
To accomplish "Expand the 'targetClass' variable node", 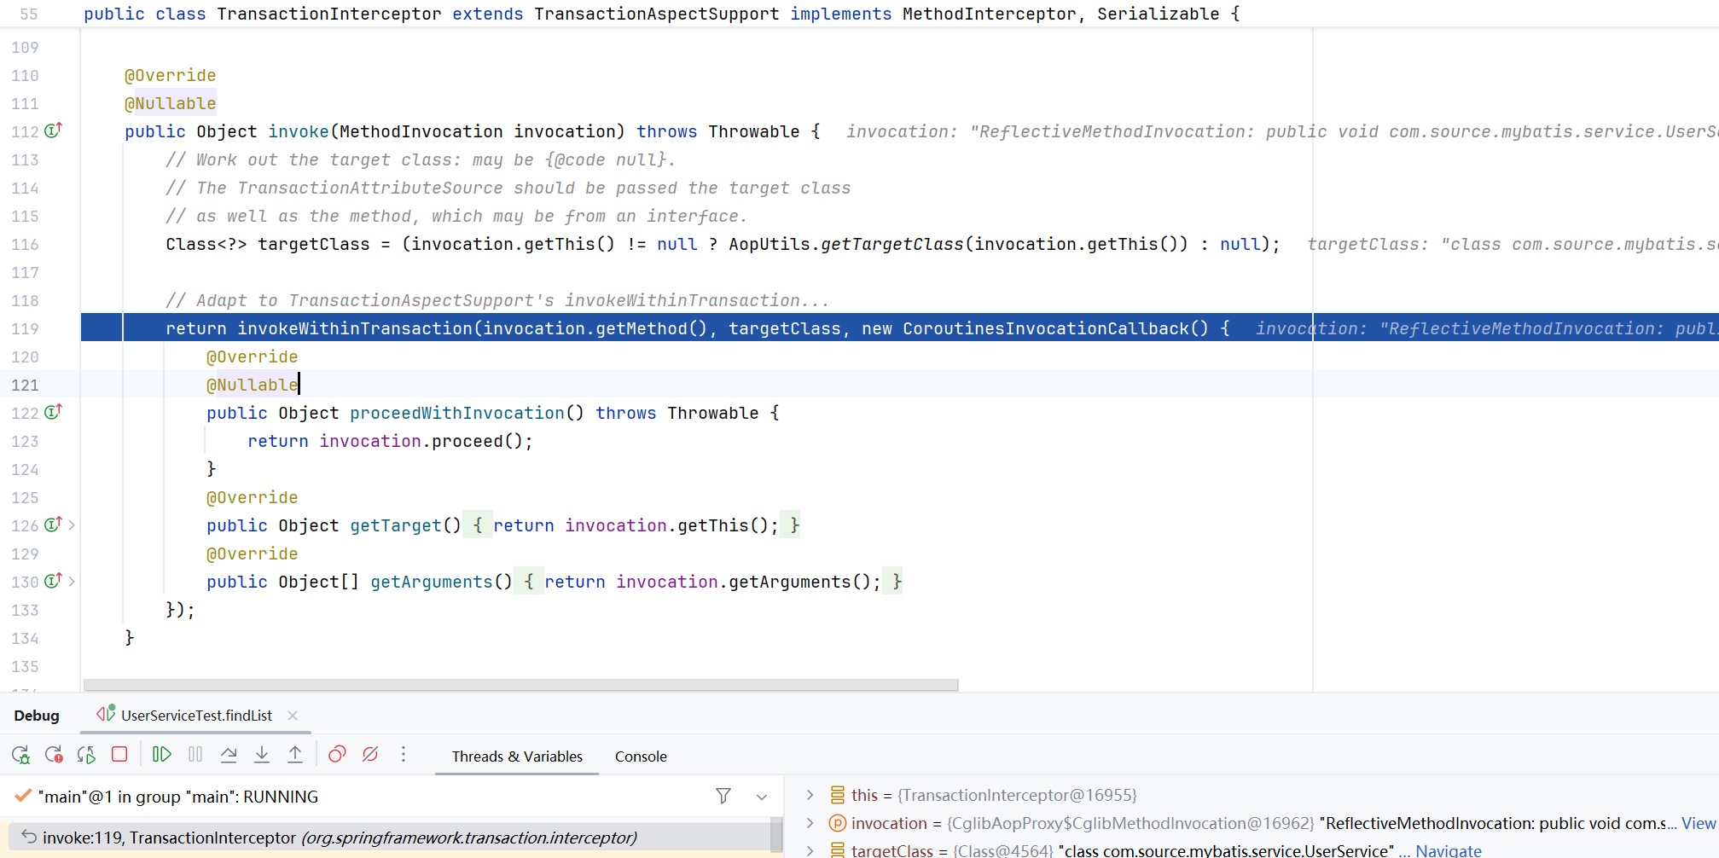I will click(x=810, y=850).
